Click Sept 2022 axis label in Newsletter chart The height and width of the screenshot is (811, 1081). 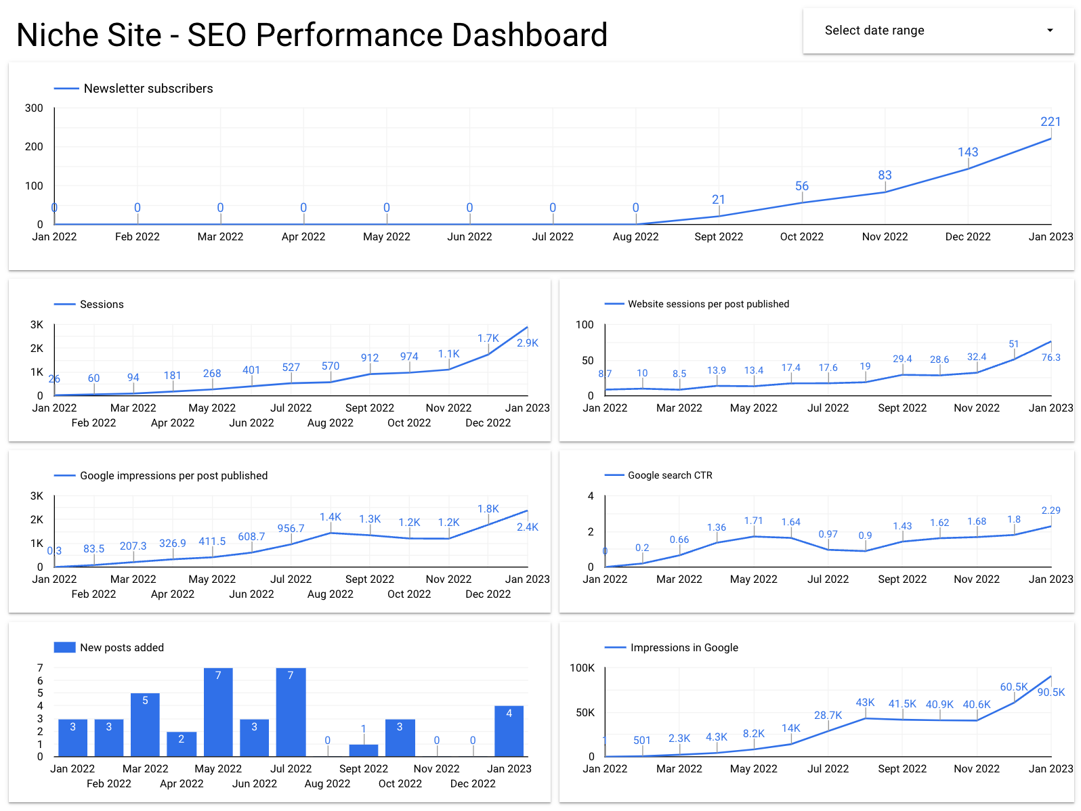(719, 237)
